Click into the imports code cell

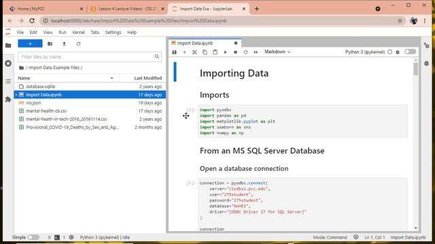(303, 121)
